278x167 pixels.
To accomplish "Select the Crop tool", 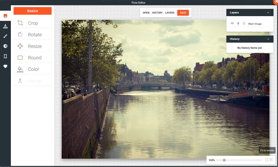I will (x=33, y=23).
